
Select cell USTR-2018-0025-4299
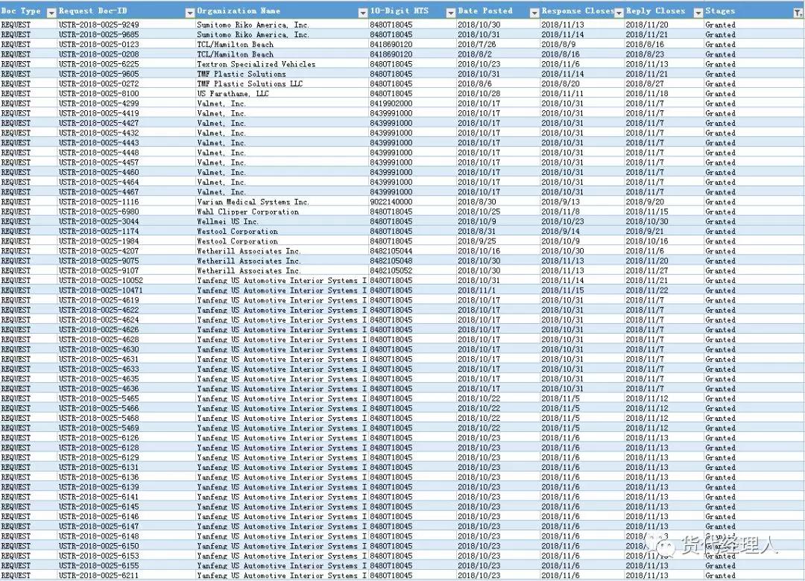[126, 103]
